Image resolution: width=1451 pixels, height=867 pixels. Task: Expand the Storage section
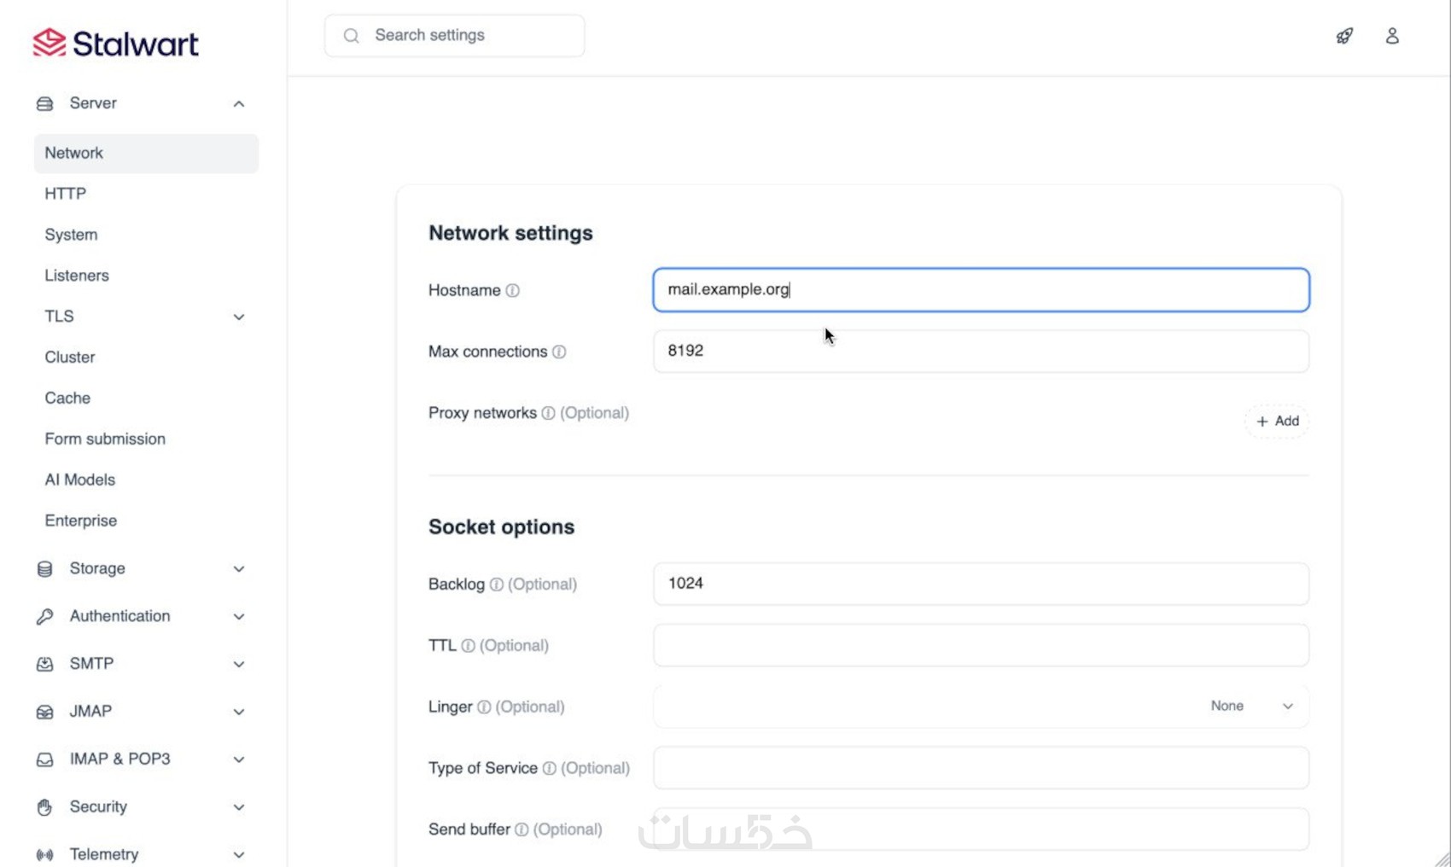(x=239, y=569)
